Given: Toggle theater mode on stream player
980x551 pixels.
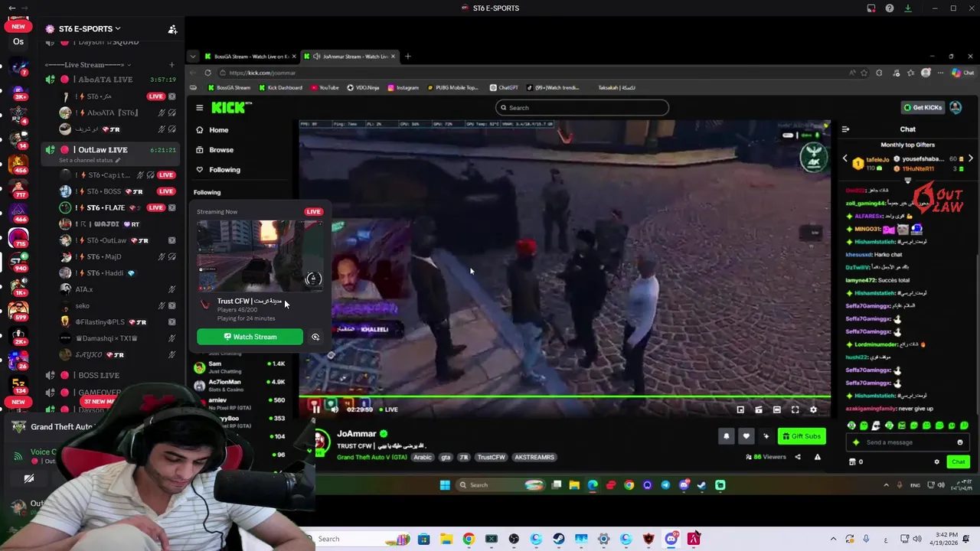Looking at the screenshot, I should pos(776,410).
